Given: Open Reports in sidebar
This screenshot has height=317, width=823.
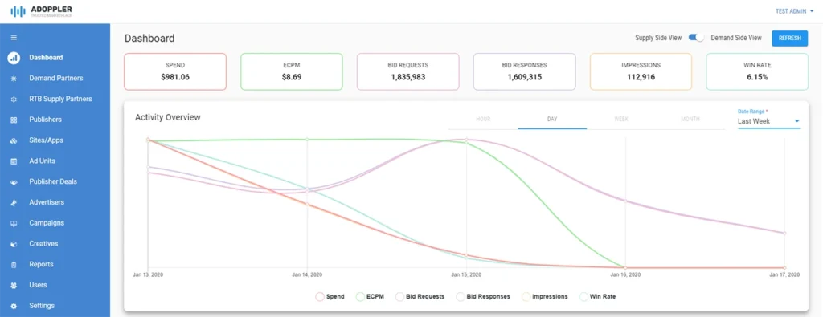Looking at the screenshot, I should coord(41,265).
